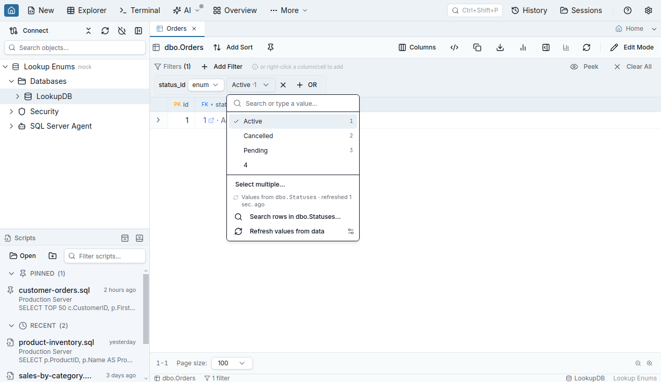Screen dimensions: 661x382
Task: Click the copy icon in the table toolbar
Action: [x=477, y=47]
